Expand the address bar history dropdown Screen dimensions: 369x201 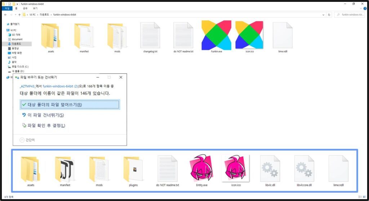tap(323, 14)
